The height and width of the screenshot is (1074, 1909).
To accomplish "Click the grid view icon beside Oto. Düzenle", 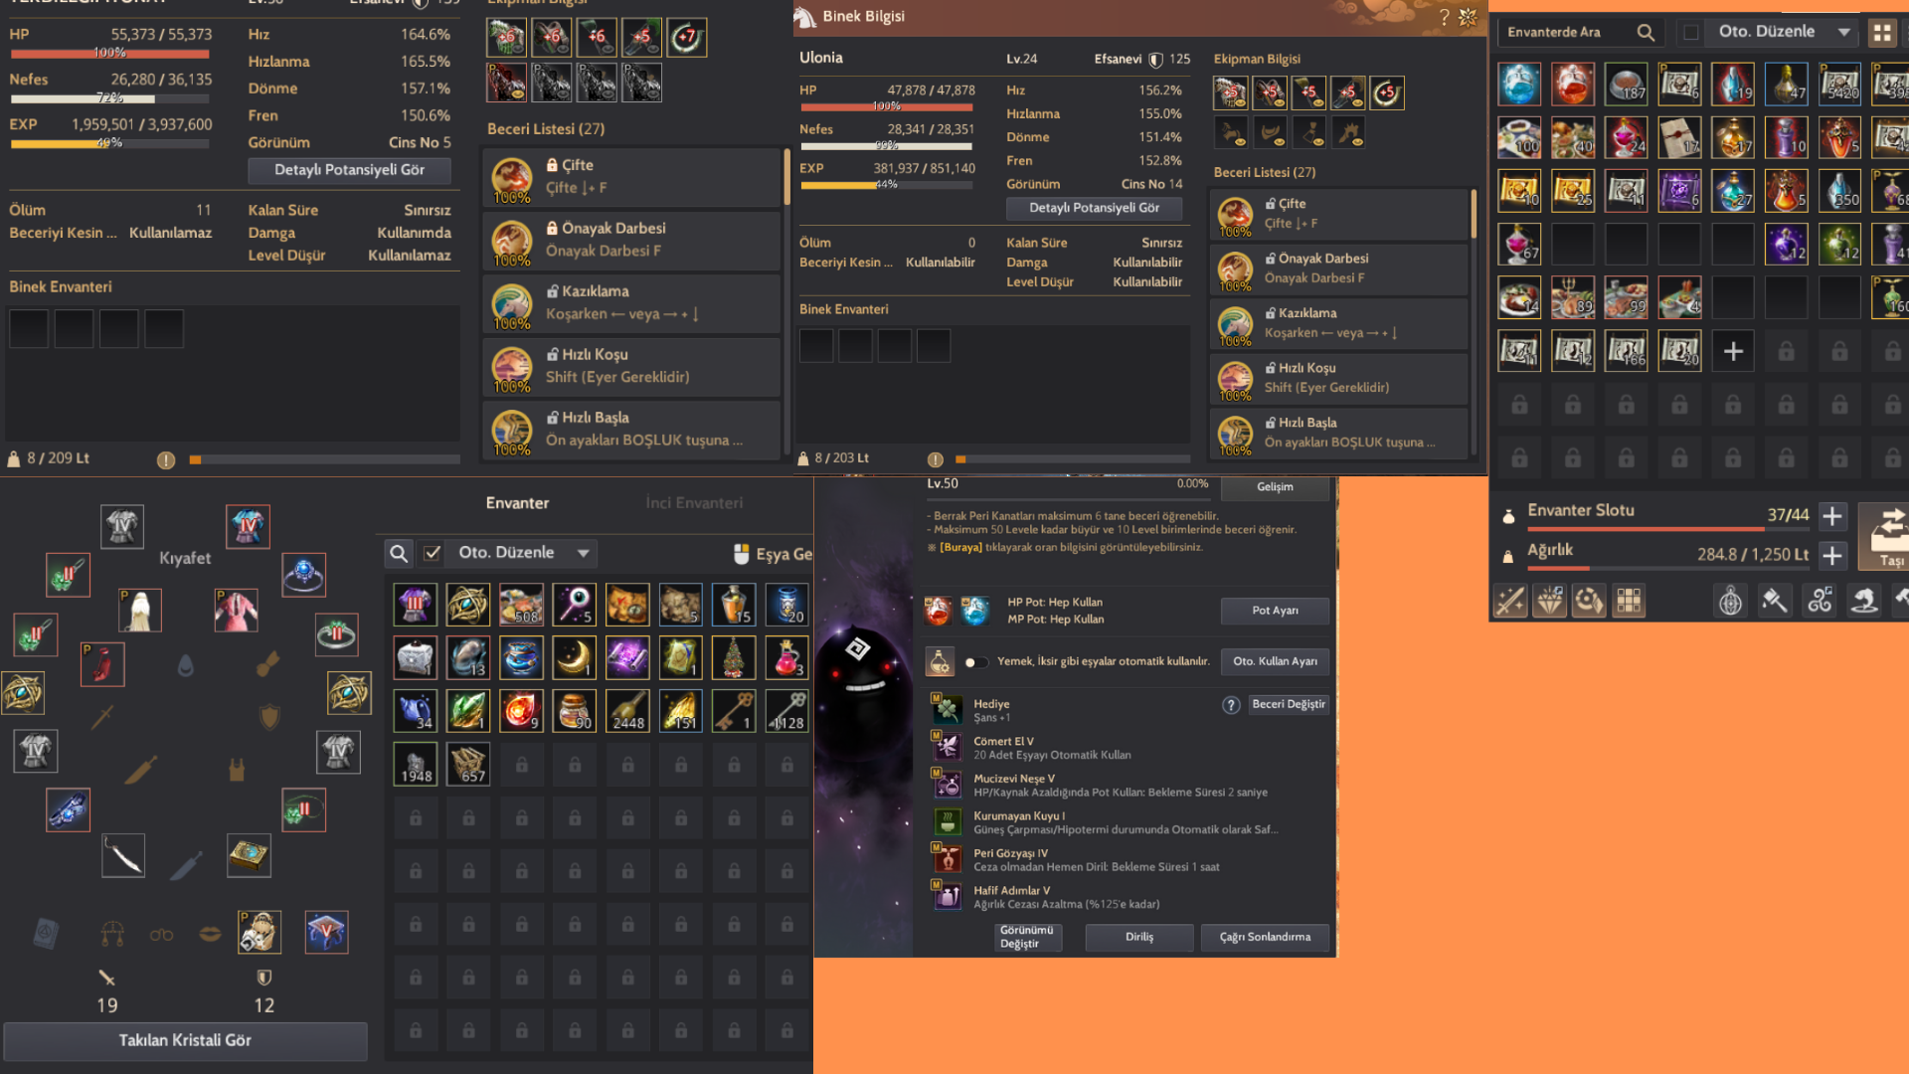I will (1881, 33).
